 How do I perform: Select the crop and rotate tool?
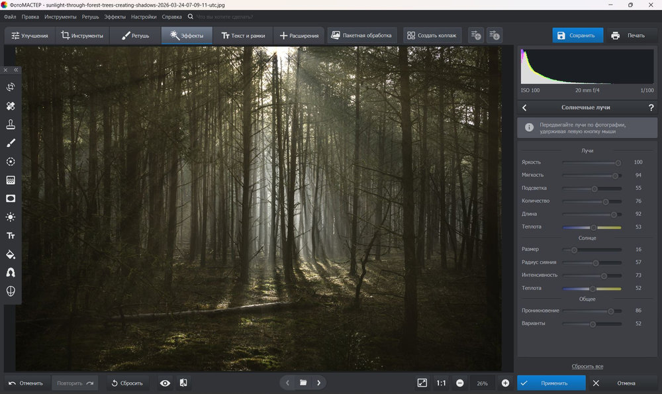click(11, 87)
